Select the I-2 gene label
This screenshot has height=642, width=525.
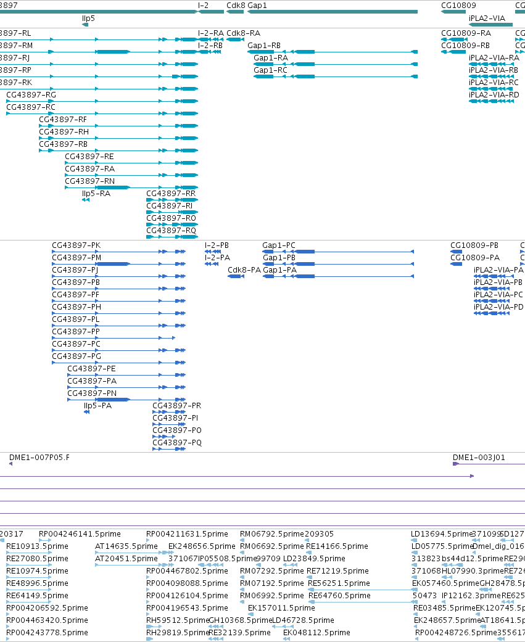tap(203, 6)
